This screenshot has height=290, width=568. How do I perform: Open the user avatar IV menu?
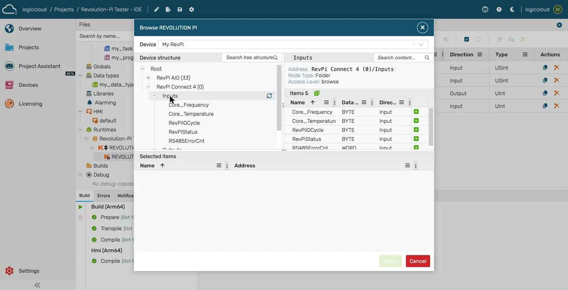pos(558,9)
